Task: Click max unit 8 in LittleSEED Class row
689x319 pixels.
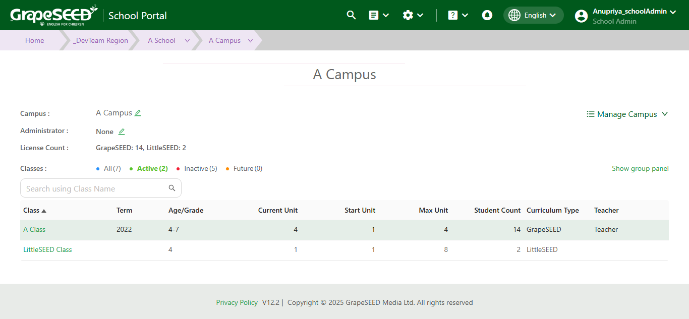Action: [446, 249]
